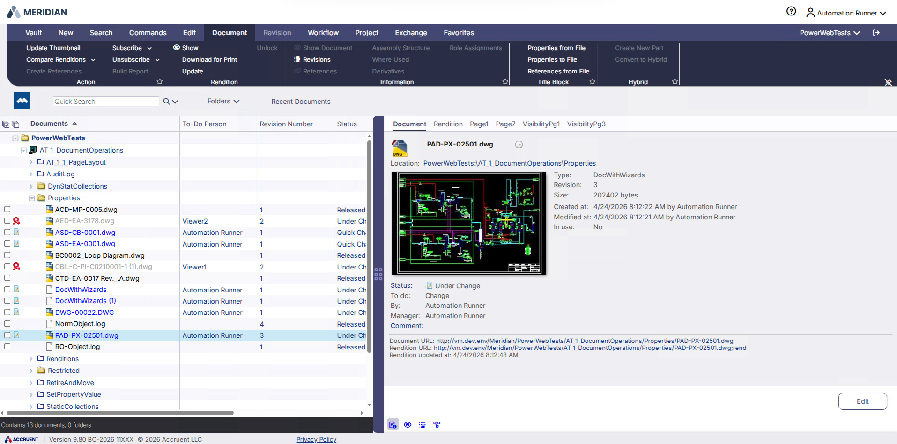Image resolution: width=897 pixels, height=444 pixels.
Task: Click the select-all documents icon
Action: click(6, 124)
